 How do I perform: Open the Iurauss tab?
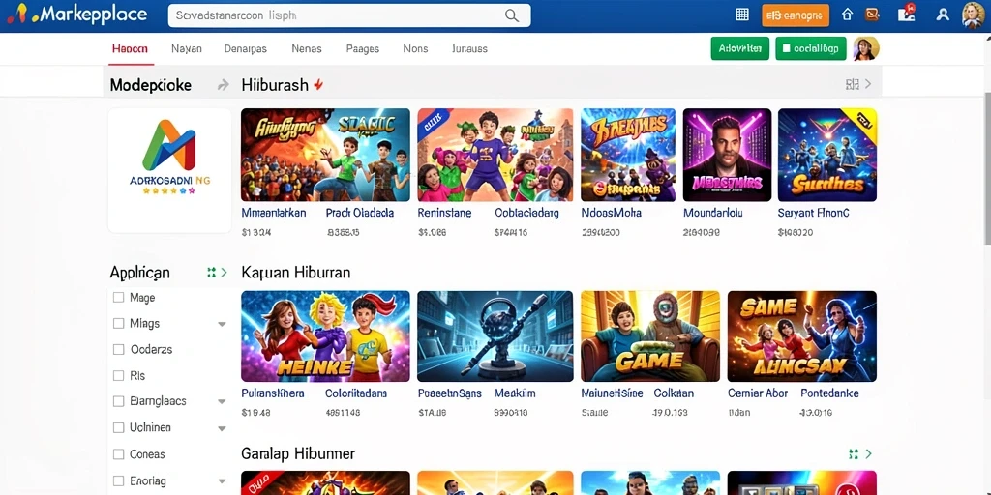pyautogui.click(x=469, y=48)
